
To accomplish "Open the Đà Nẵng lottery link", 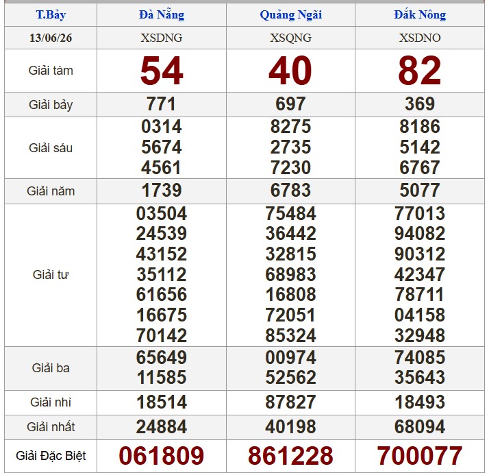I will tap(162, 14).
